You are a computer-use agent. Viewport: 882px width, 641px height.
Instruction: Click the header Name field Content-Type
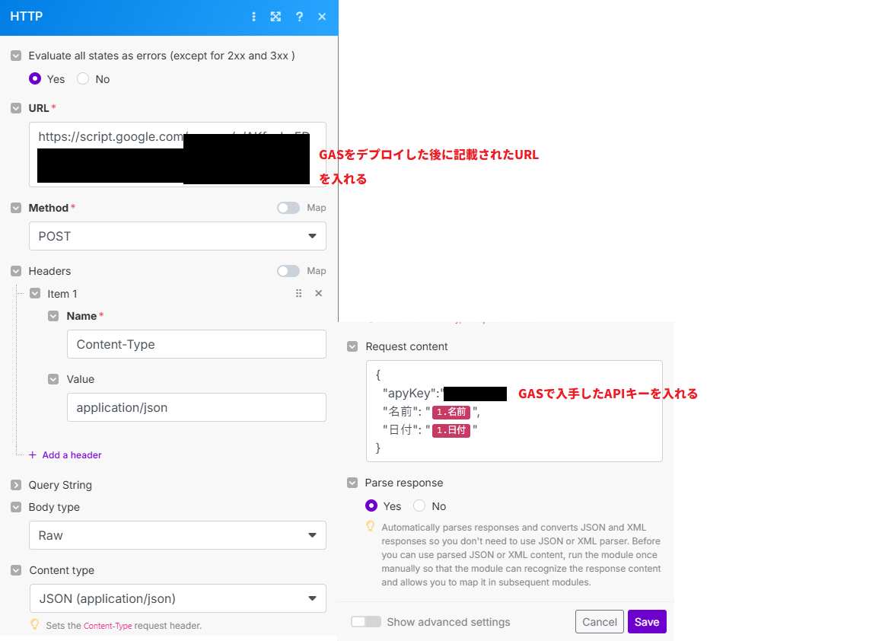coord(196,344)
